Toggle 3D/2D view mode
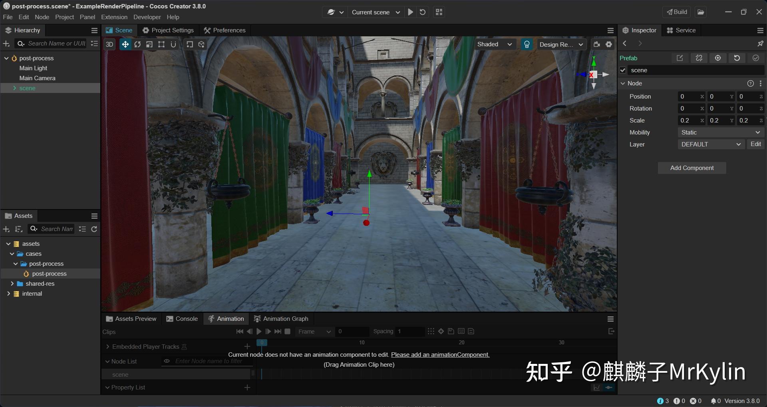 click(x=109, y=44)
